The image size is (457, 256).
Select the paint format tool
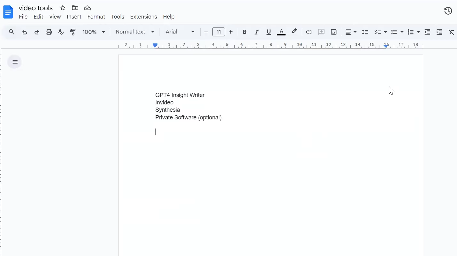click(x=73, y=32)
